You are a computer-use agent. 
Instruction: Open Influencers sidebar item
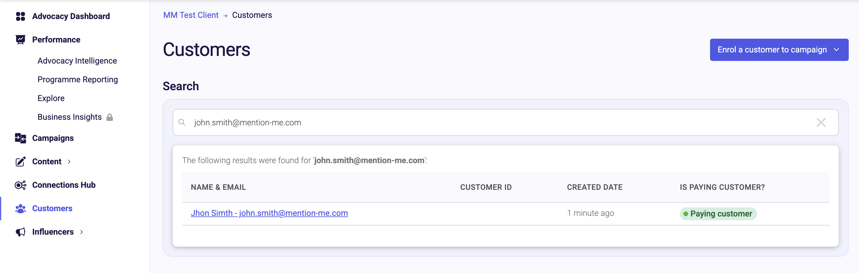[x=53, y=232]
